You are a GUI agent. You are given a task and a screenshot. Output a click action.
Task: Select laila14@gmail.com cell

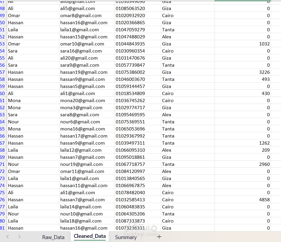pos(87,207)
